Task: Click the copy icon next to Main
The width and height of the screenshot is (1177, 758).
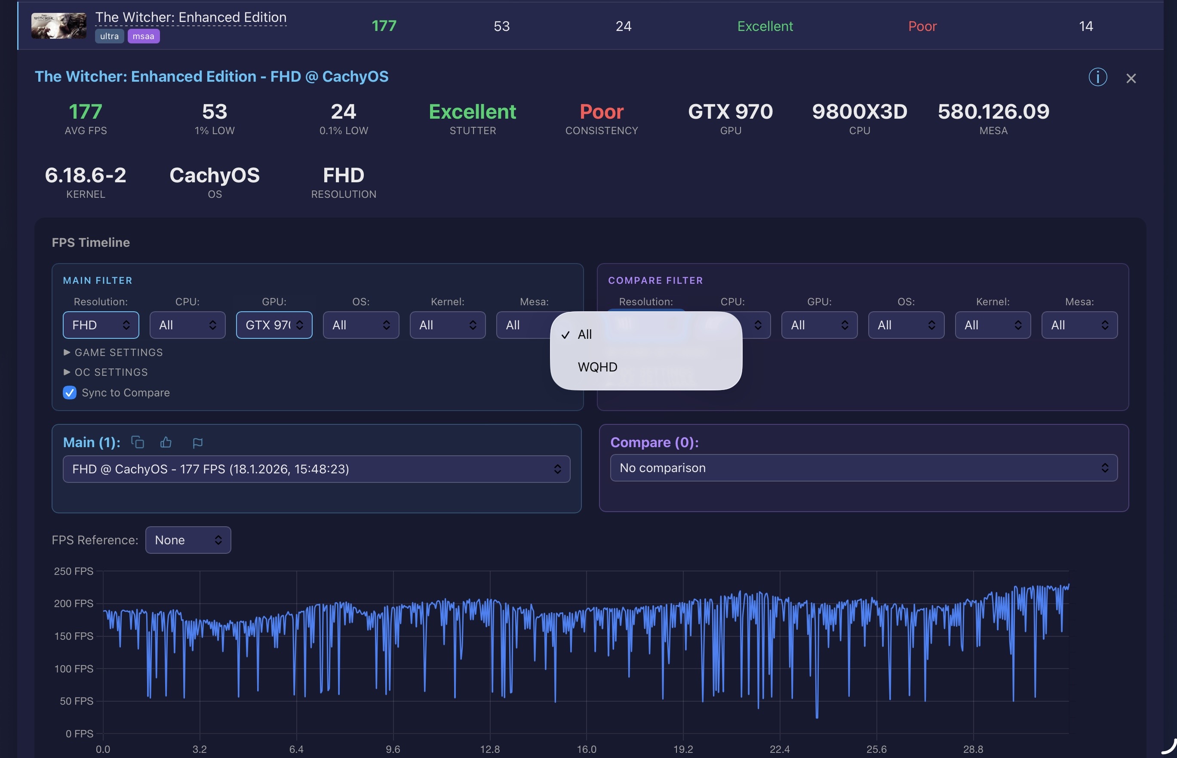Action: 137,442
